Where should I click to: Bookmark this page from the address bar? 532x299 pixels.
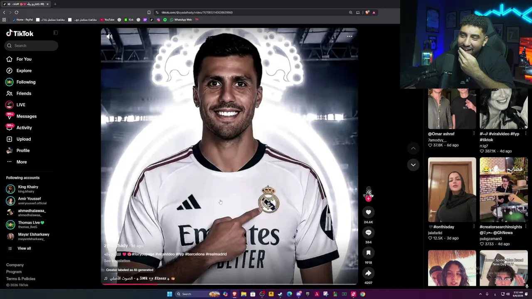(x=149, y=12)
